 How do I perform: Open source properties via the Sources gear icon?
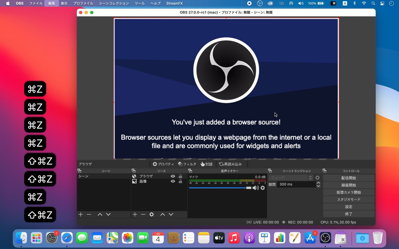tap(152, 214)
